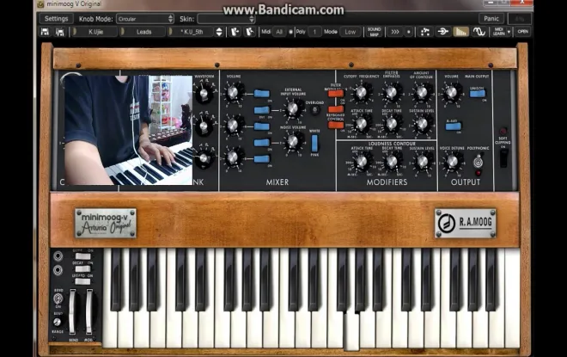Flip the Soft Clipping rocker switch
This screenshot has width=567, height=357.
point(503,158)
